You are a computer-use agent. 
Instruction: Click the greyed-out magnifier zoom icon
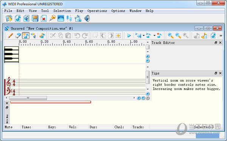click(x=186, y=35)
